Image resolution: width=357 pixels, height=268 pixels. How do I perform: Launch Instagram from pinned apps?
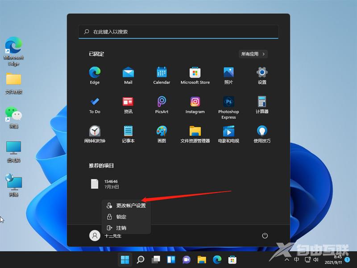pyautogui.click(x=195, y=104)
